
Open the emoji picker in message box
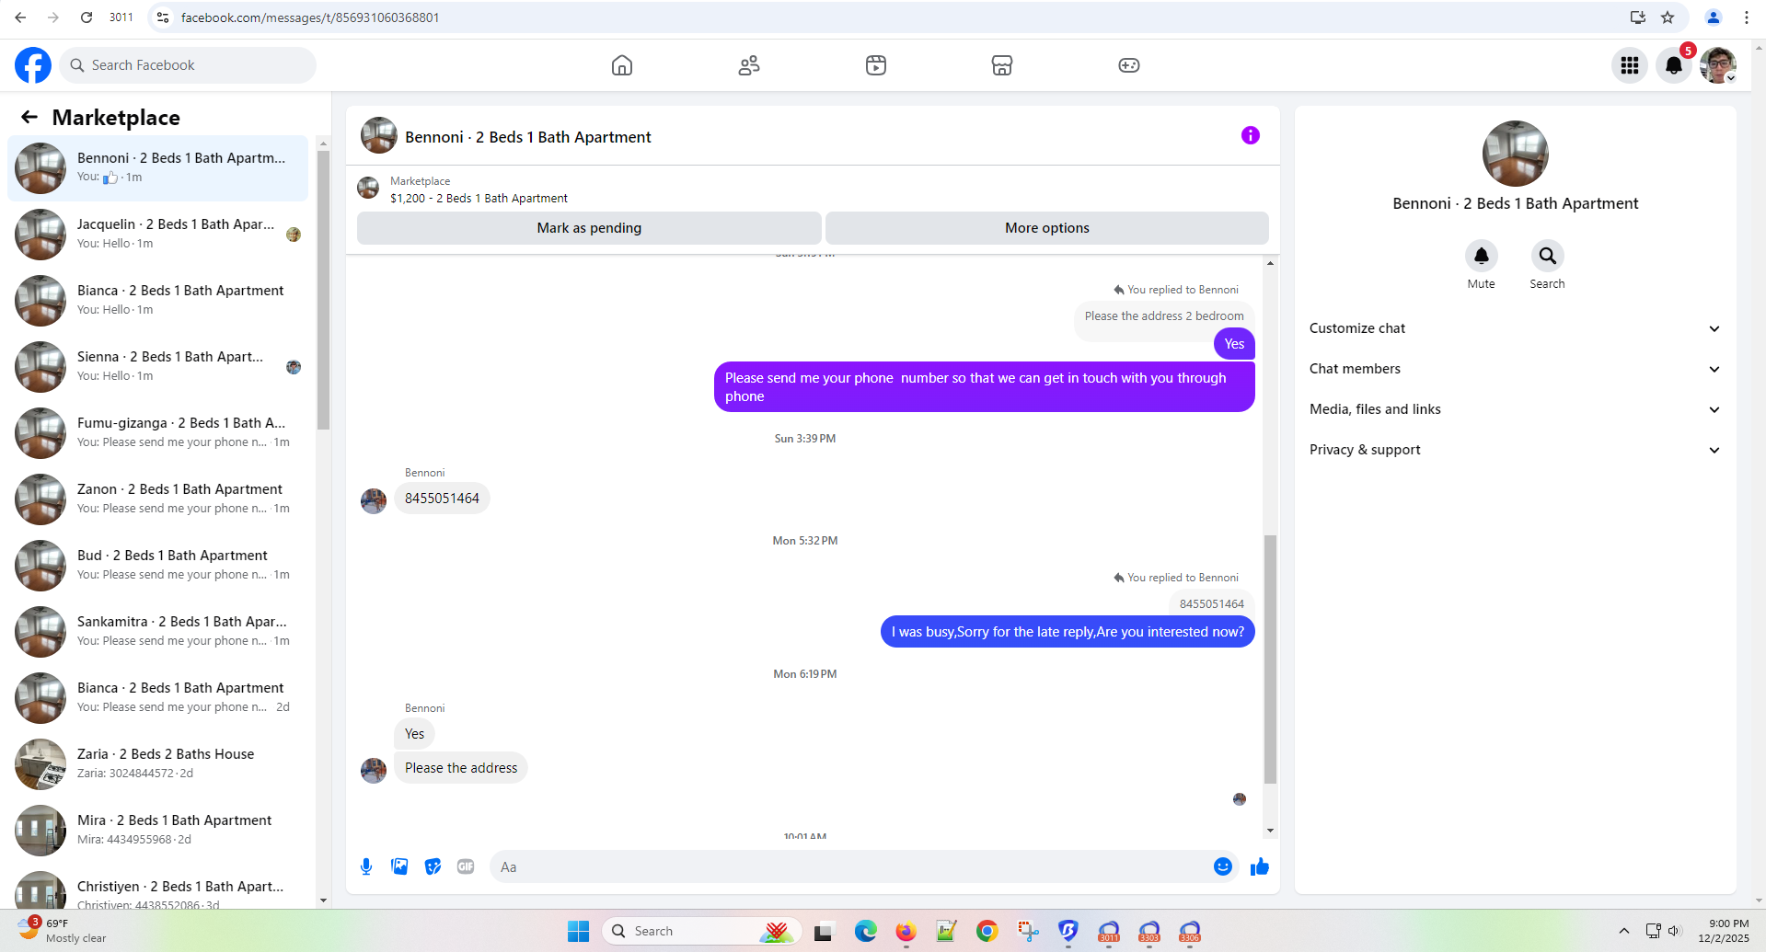pos(1222,866)
